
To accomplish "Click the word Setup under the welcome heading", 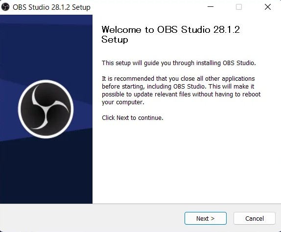I will pos(115,40).
